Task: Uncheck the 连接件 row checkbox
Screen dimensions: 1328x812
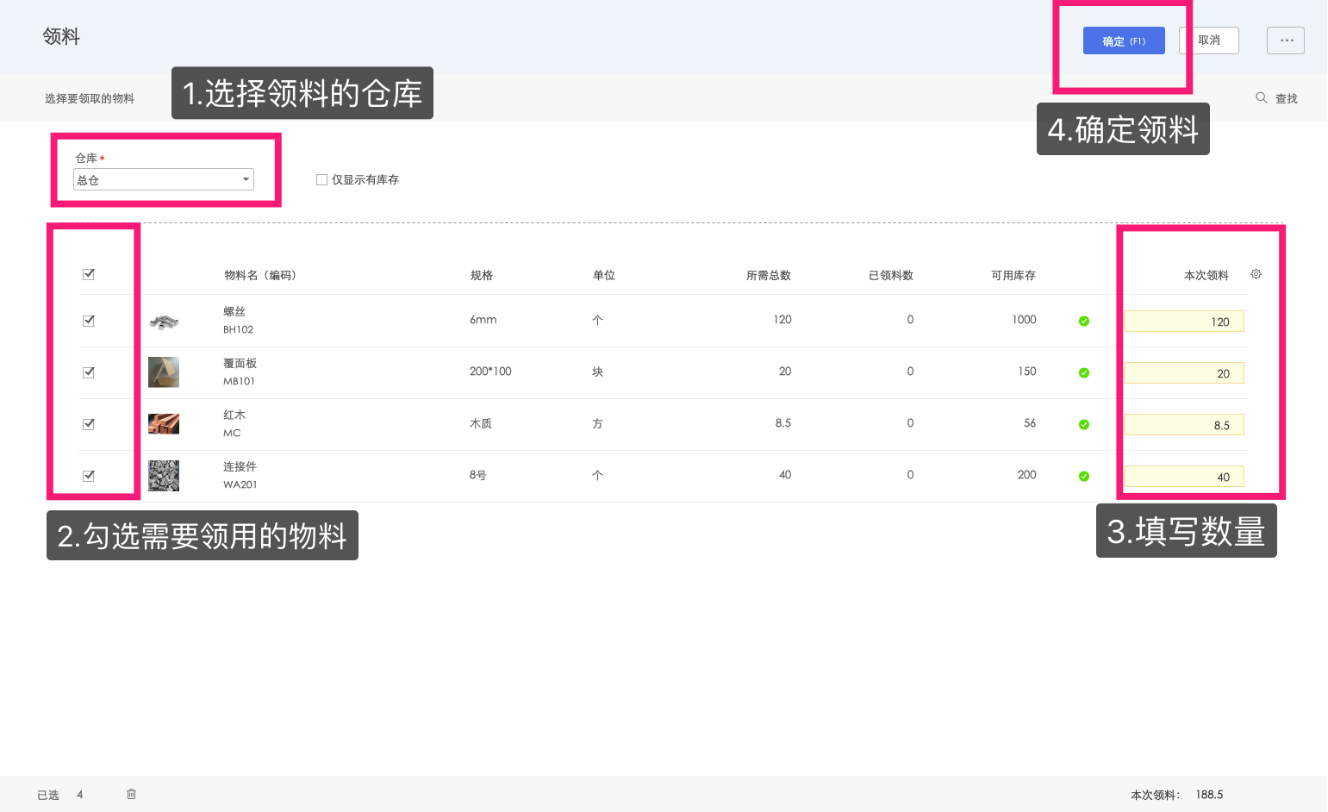Action: [x=89, y=475]
